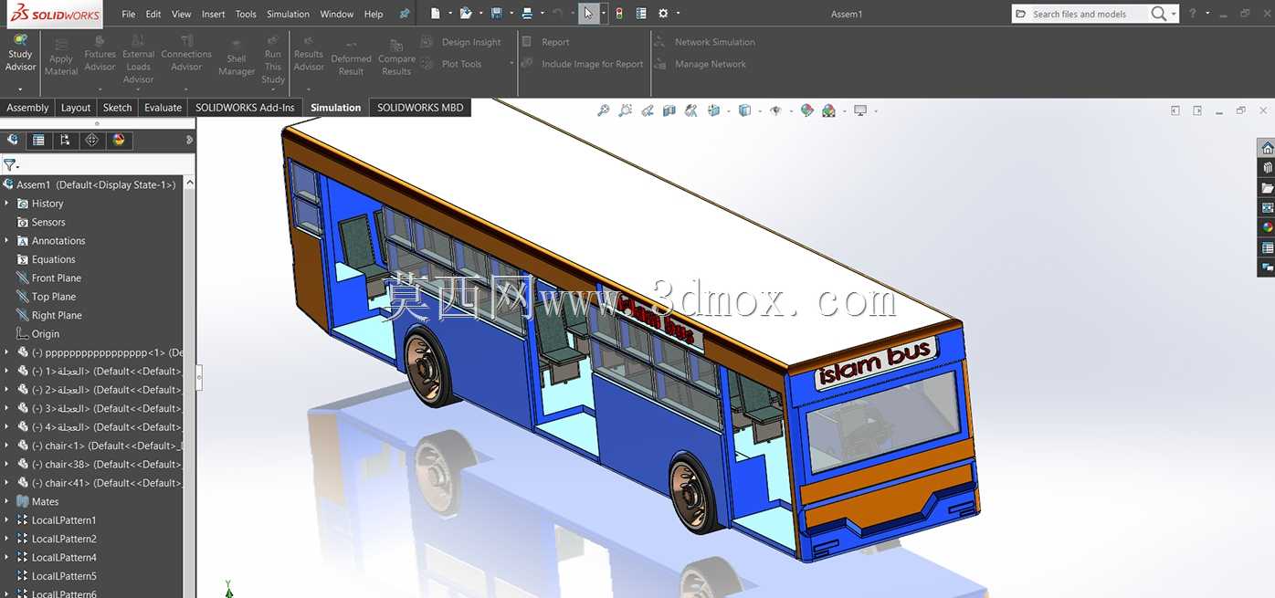Image resolution: width=1275 pixels, height=598 pixels.
Task: Click the Section View icon
Action: pos(669,110)
